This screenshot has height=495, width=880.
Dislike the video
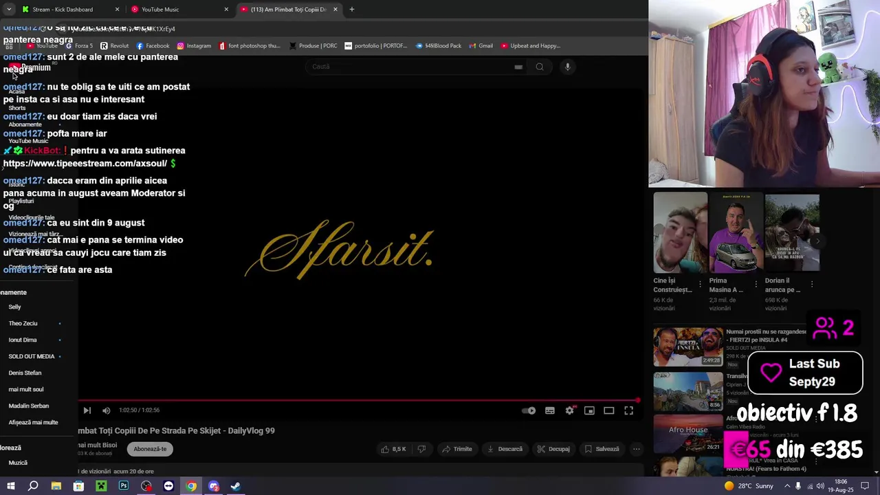click(421, 449)
